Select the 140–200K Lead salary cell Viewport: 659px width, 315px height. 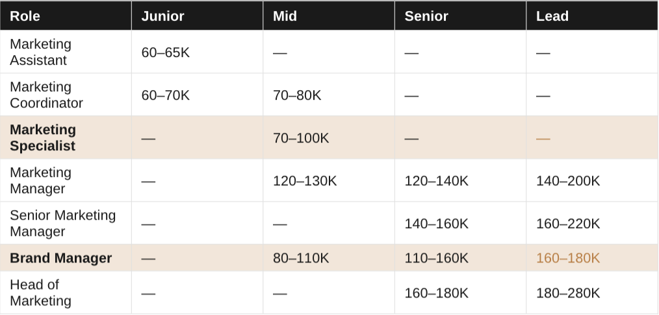tap(592, 180)
